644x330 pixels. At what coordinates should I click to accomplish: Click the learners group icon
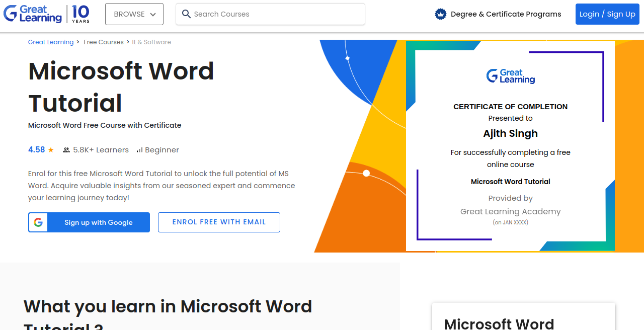66,149
